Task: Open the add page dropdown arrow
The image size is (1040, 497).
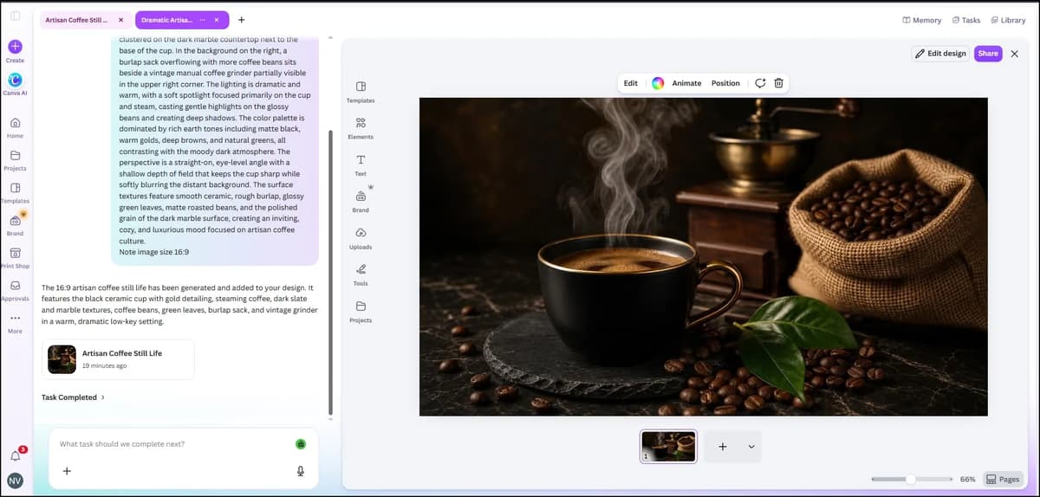Action: click(x=751, y=447)
